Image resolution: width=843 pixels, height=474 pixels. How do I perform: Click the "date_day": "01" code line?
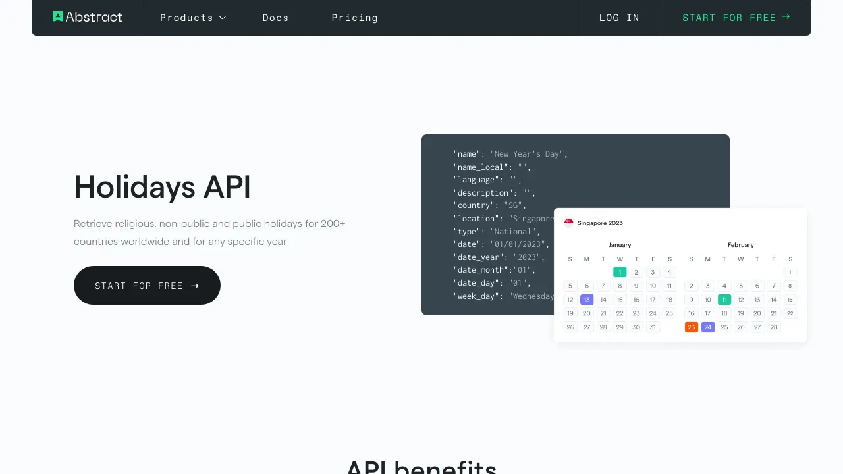point(492,283)
